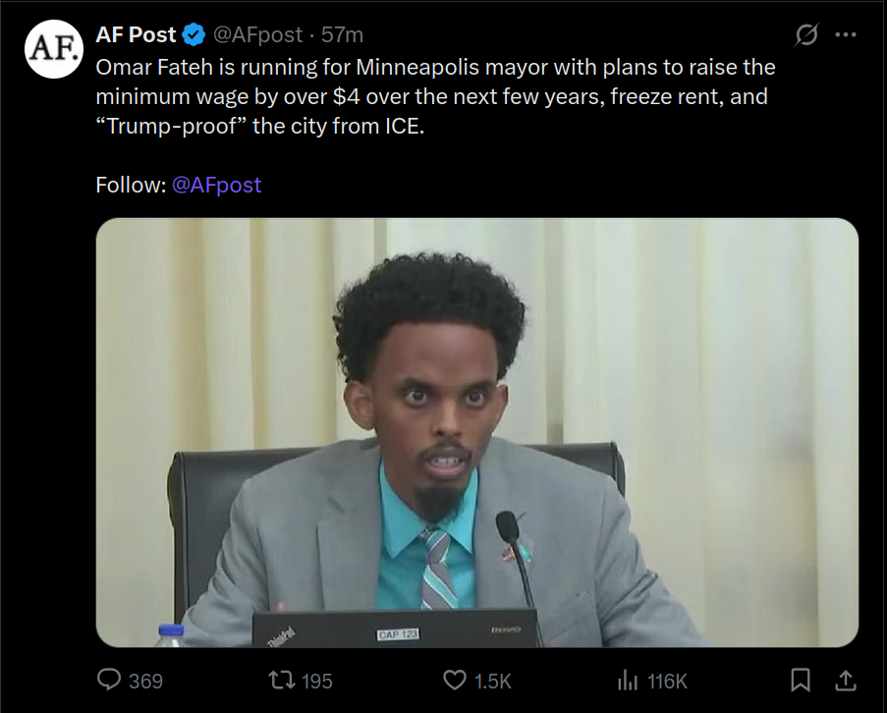The image size is (887, 713).
Task: Click the reply speech bubble icon
Action: pyautogui.click(x=111, y=680)
